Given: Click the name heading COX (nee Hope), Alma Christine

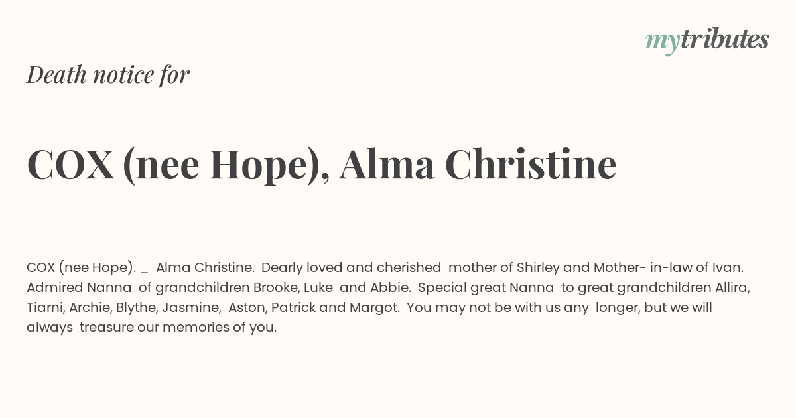Looking at the screenshot, I should tap(322, 164).
